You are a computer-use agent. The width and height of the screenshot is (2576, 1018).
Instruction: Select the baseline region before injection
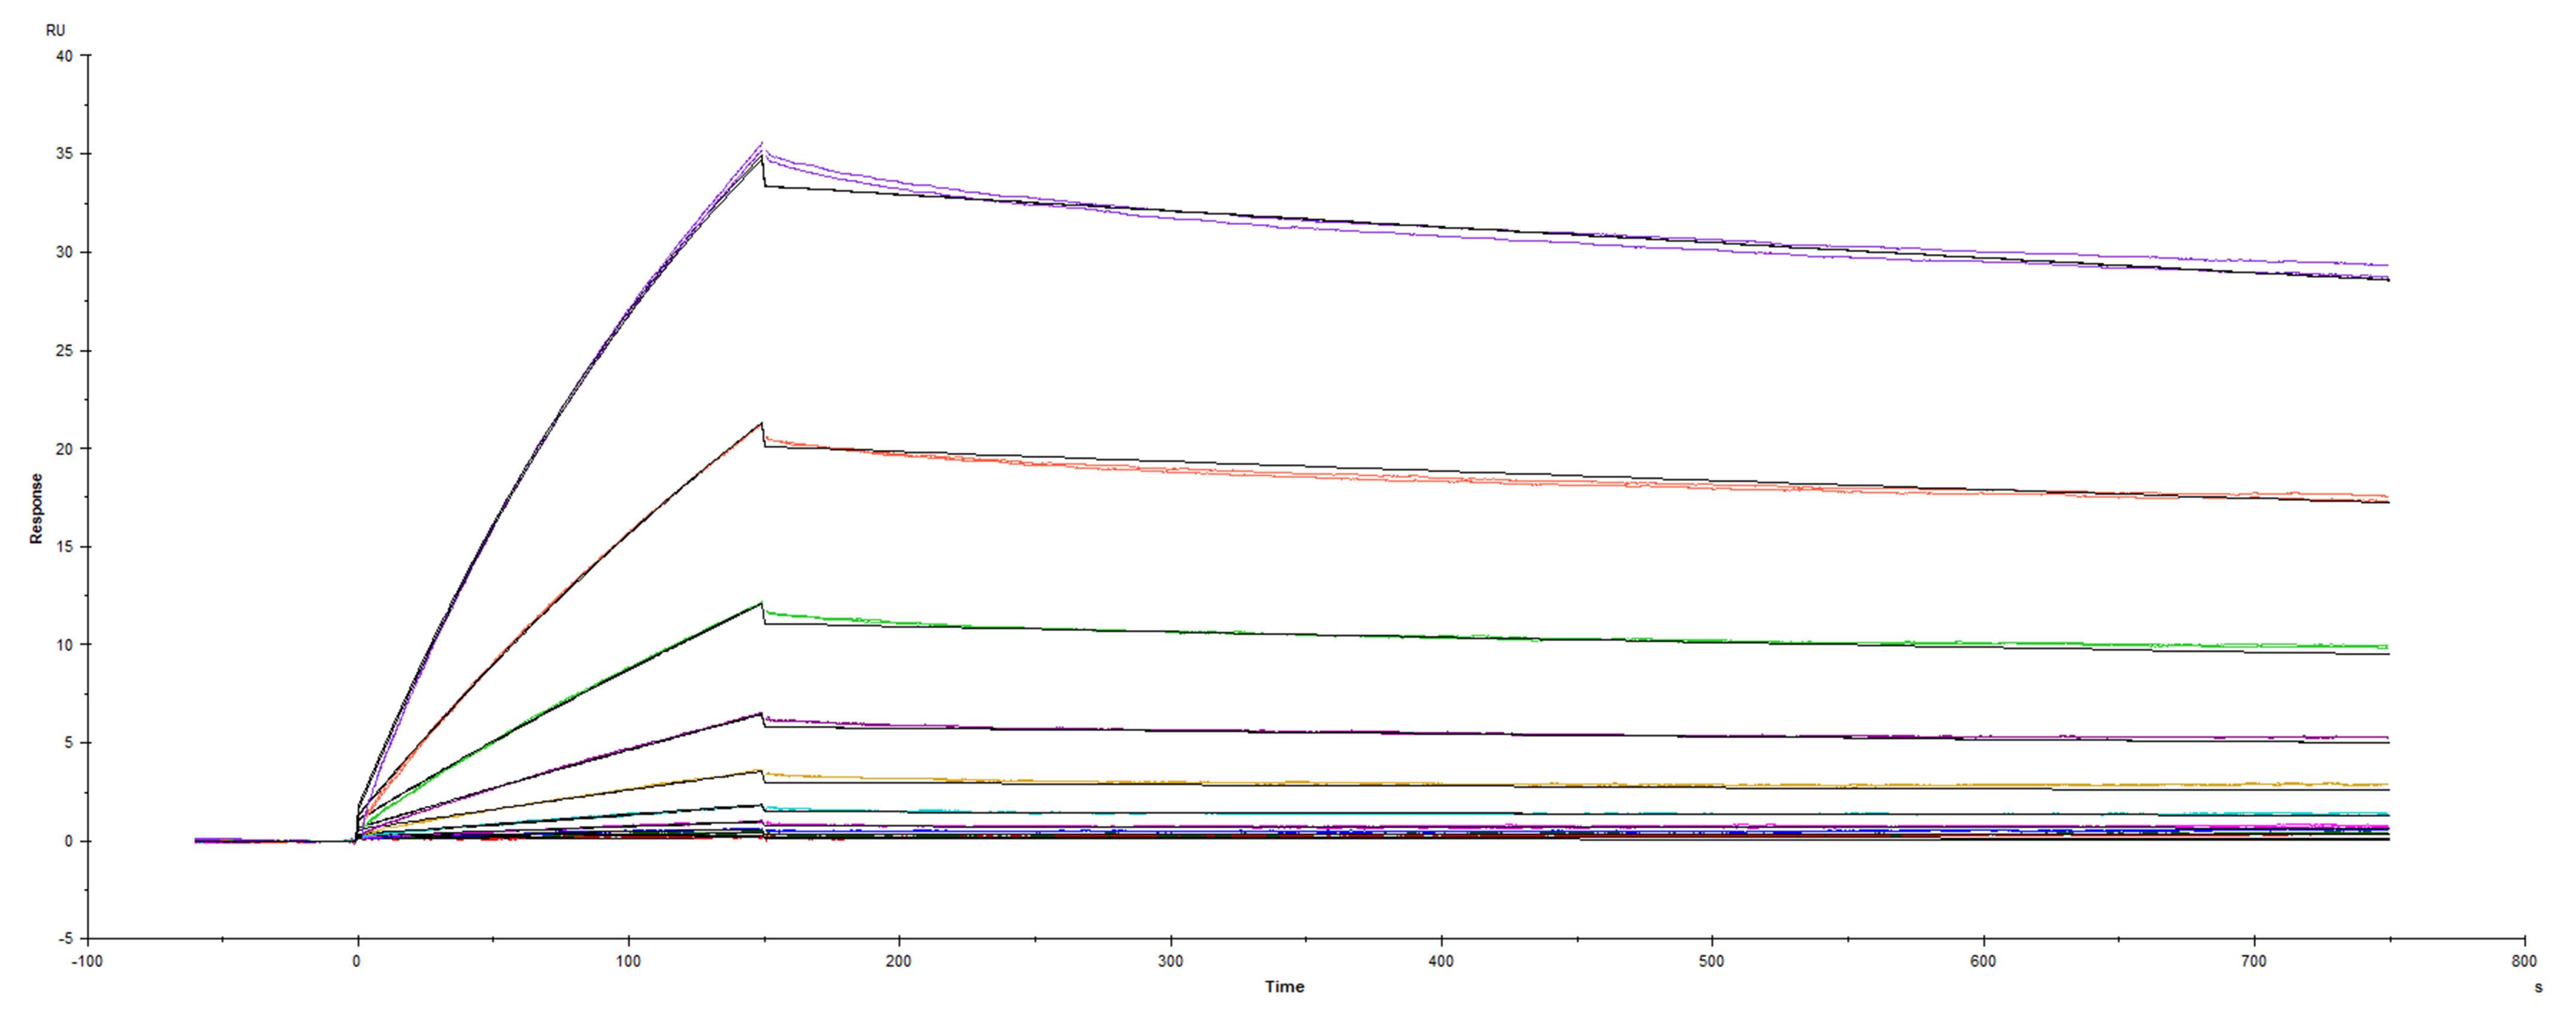click(x=250, y=840)
